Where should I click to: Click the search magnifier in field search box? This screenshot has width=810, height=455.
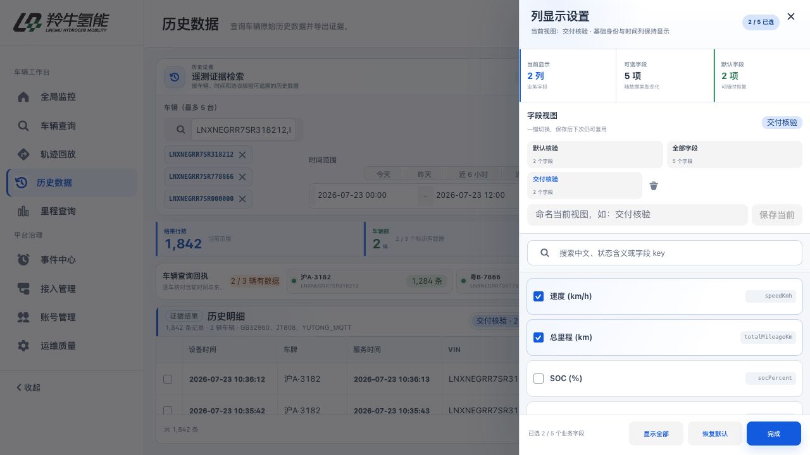(545, 253)
